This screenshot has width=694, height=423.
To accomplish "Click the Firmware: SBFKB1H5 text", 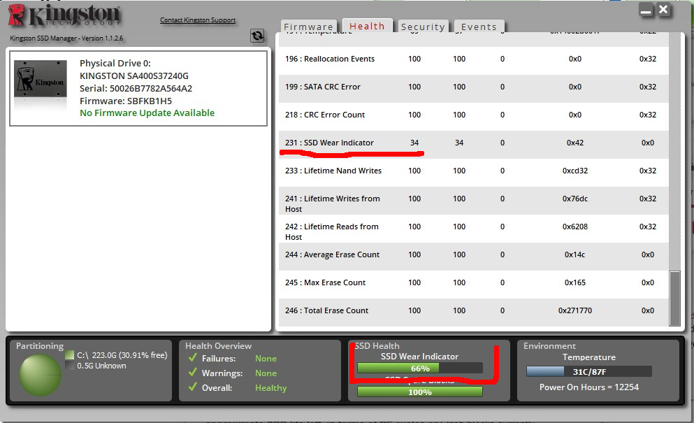I will coord(126,101).
